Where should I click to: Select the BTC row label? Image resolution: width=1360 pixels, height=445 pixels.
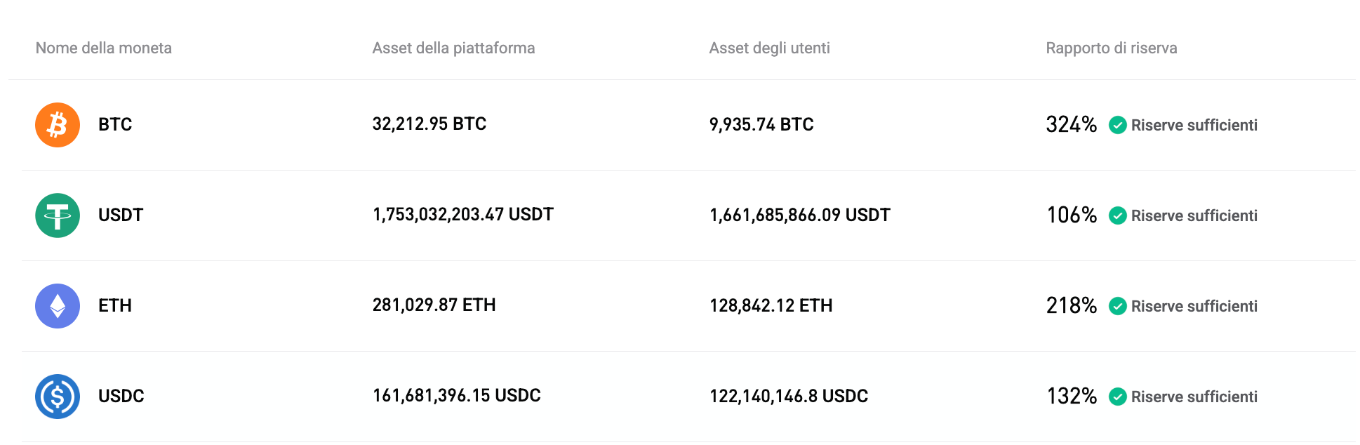114,124
